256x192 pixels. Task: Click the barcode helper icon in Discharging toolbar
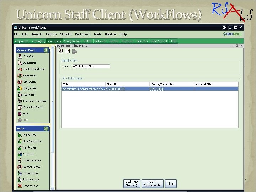68,51
